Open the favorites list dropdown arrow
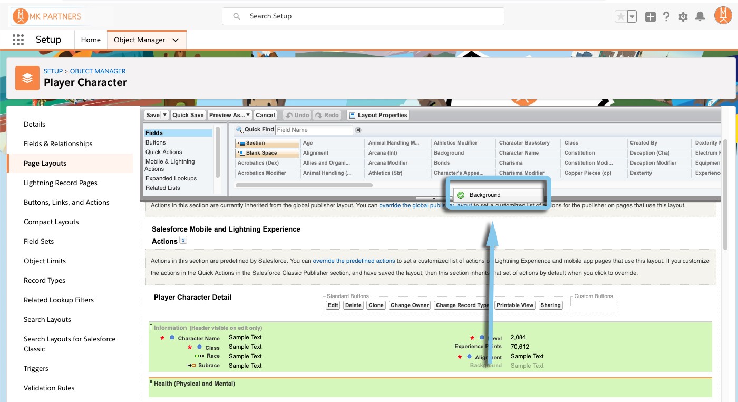The width and height of the screenshot is (738, 402). [x=632, y=16]
